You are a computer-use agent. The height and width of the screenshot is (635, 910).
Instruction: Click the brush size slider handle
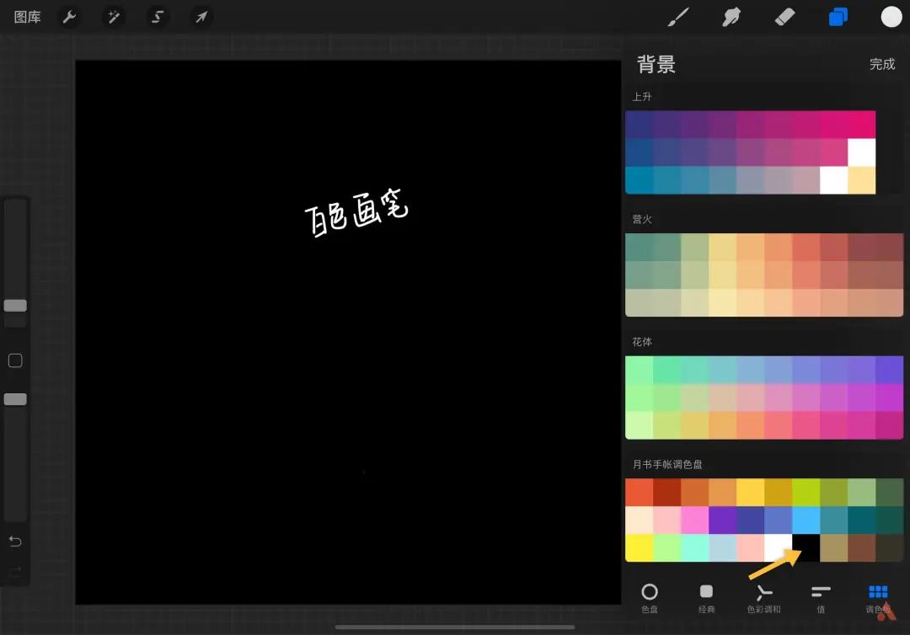(15, 306)
